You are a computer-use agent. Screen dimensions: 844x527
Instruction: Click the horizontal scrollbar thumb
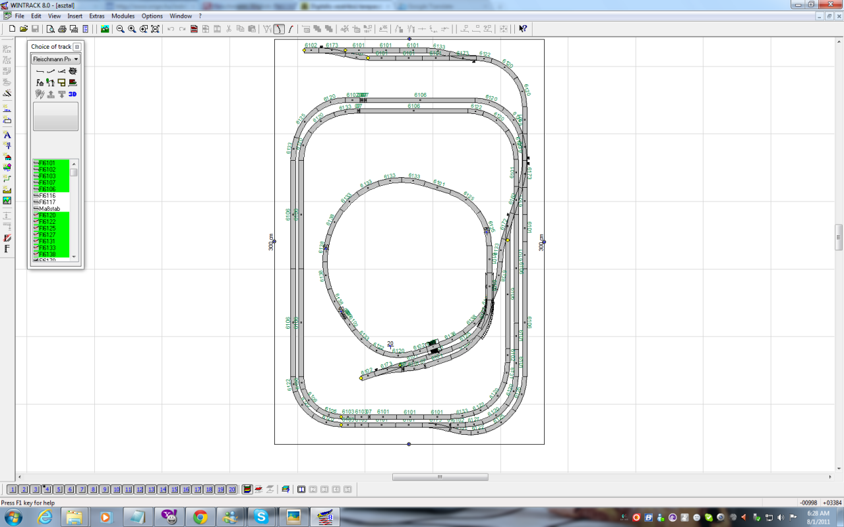(440, 477)
